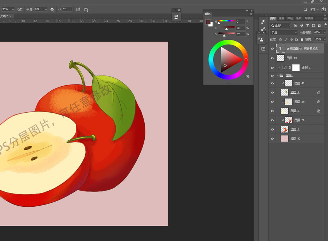Filter layers by pixel layer icon
Image resolution: width=328 pixels, height=241 pixels.
point(296,26)
